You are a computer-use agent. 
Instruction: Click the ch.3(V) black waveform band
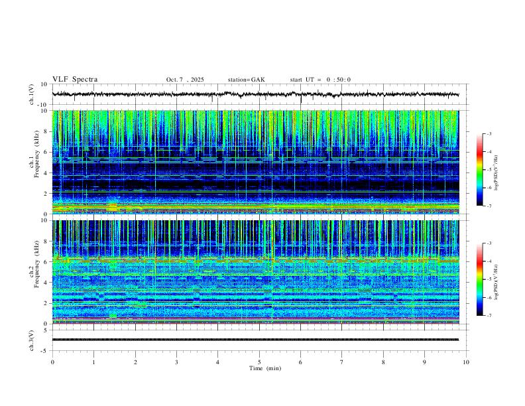coord(255,340)
